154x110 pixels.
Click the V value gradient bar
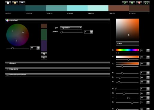[x=127, y=63]
